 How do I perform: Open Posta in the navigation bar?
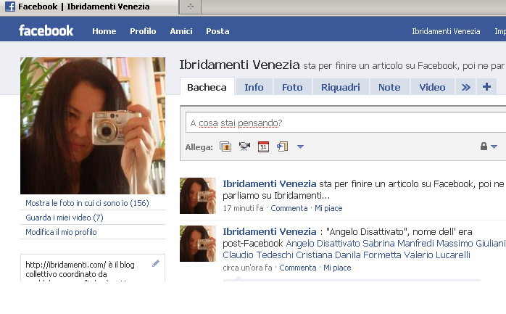[x=217, y=31]
